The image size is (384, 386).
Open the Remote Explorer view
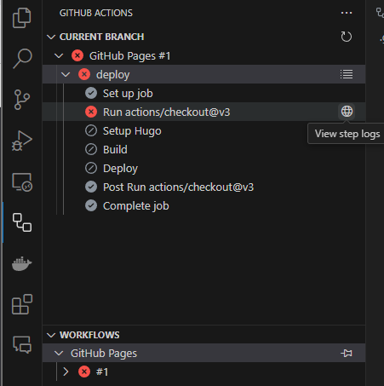tap(22, 182)
